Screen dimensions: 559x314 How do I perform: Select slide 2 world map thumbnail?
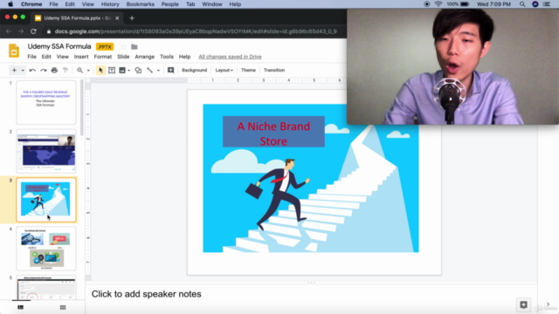pyautogui.click(x=46, y=151)
